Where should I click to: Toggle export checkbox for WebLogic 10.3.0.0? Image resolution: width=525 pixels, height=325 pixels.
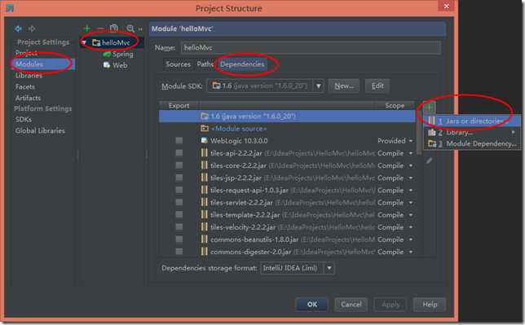179,141
